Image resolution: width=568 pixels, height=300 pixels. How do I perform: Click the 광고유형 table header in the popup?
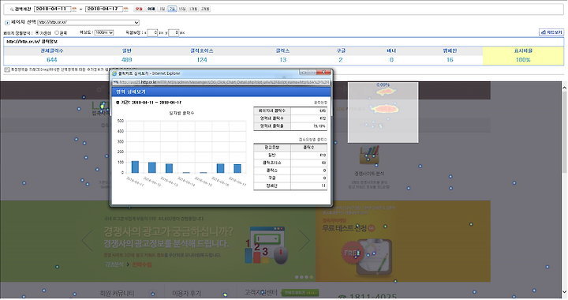point(272,148)
